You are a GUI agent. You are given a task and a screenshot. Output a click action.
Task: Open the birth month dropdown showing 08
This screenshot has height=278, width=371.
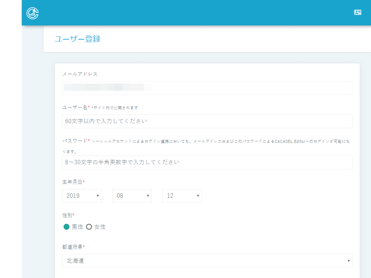132,196
